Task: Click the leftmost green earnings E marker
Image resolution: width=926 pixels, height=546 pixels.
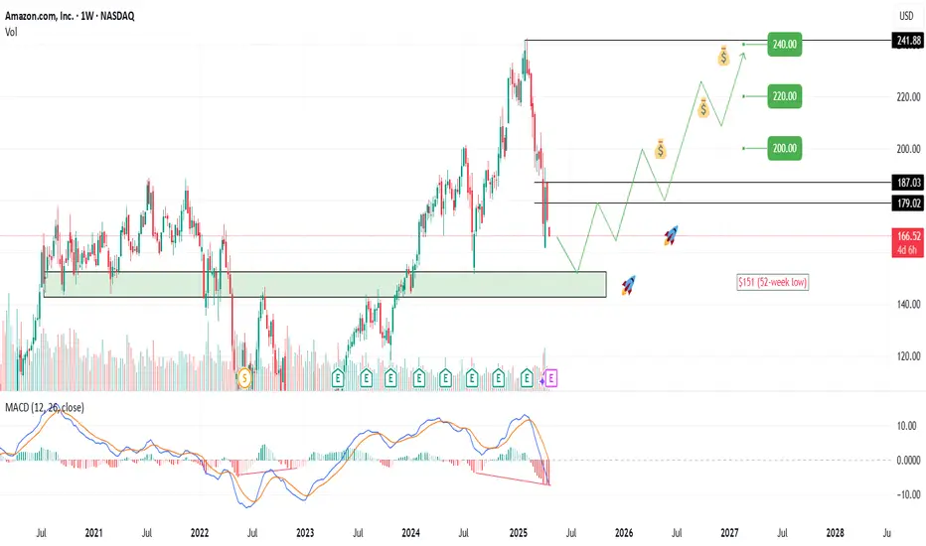Action: 338,378
